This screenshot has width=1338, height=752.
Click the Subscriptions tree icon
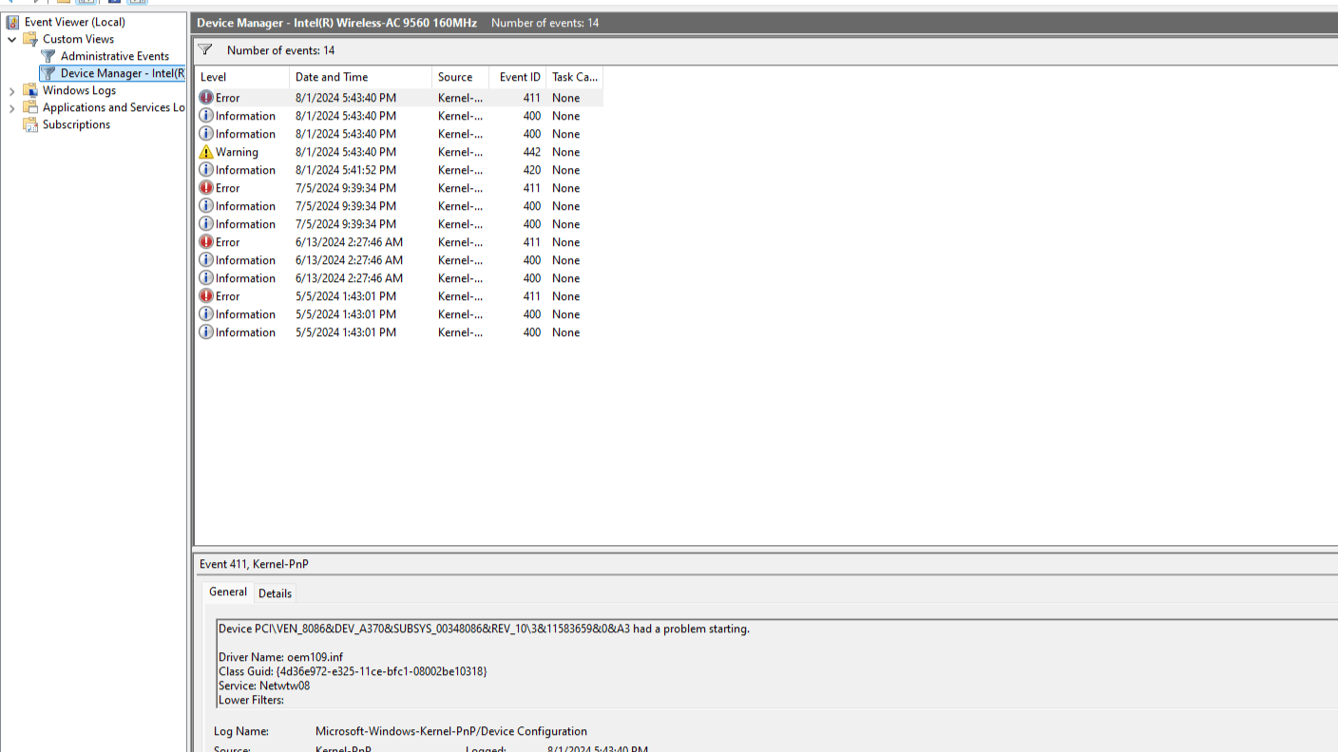[30, 124]
